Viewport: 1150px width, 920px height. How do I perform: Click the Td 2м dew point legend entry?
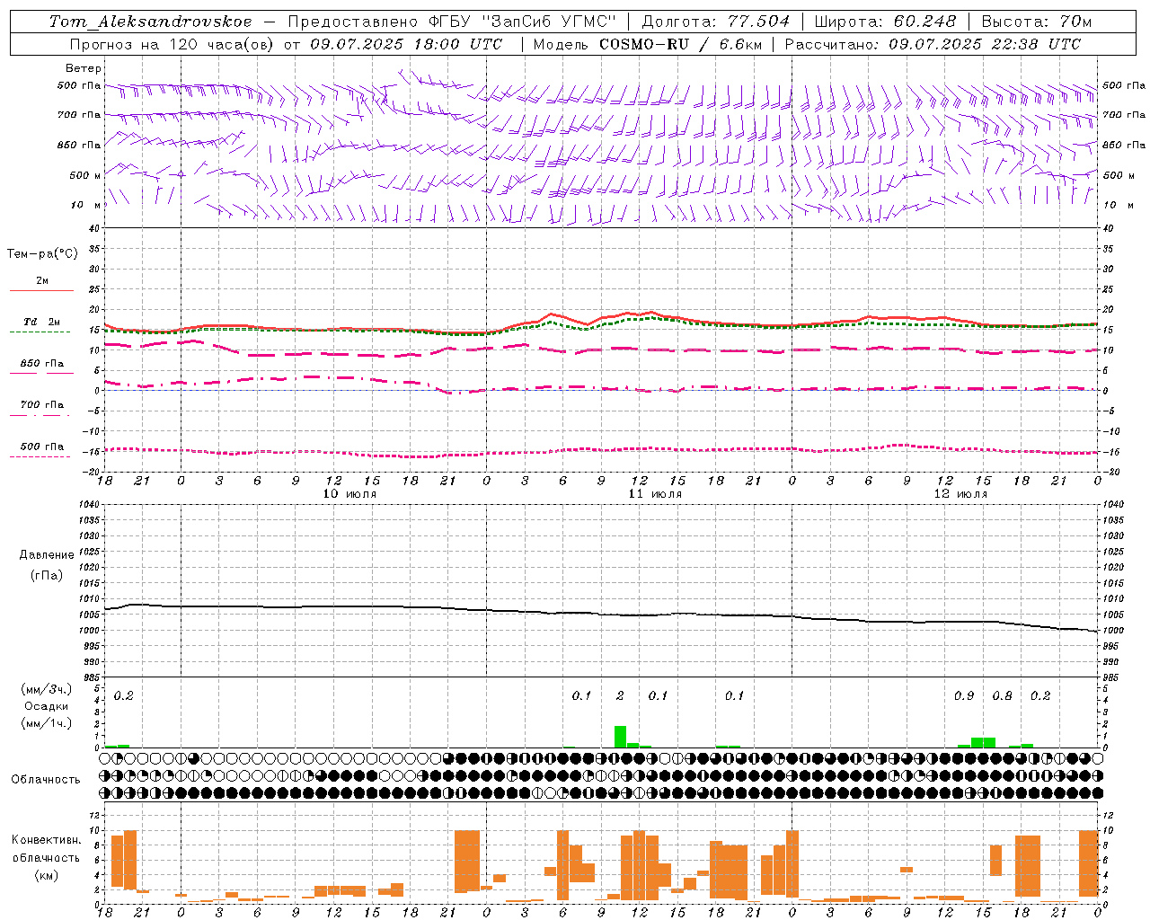coord(40,325)
